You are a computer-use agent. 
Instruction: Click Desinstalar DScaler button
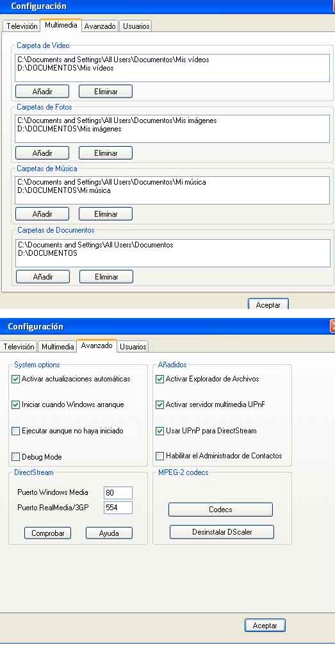222,532
